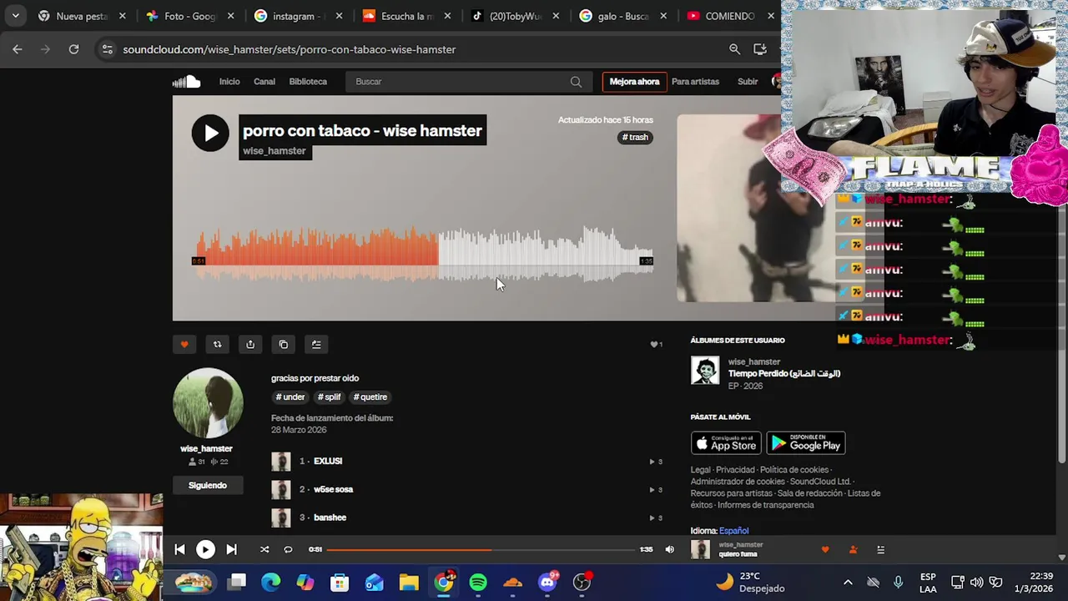
Task: Open the Privacidad footer link
Action: [x=735, y=470]
